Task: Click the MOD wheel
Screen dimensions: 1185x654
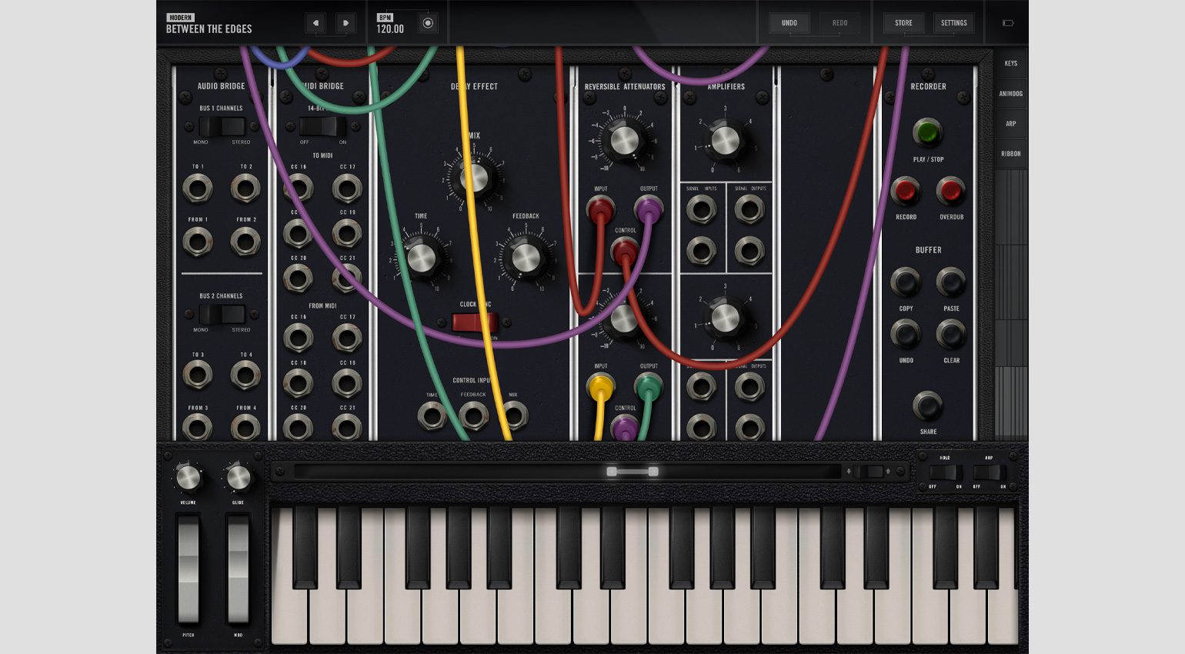Action: (x=238, y=569)
